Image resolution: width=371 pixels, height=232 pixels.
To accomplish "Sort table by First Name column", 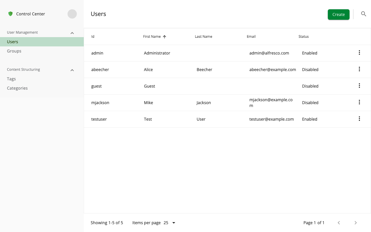I will click(152, 37).
